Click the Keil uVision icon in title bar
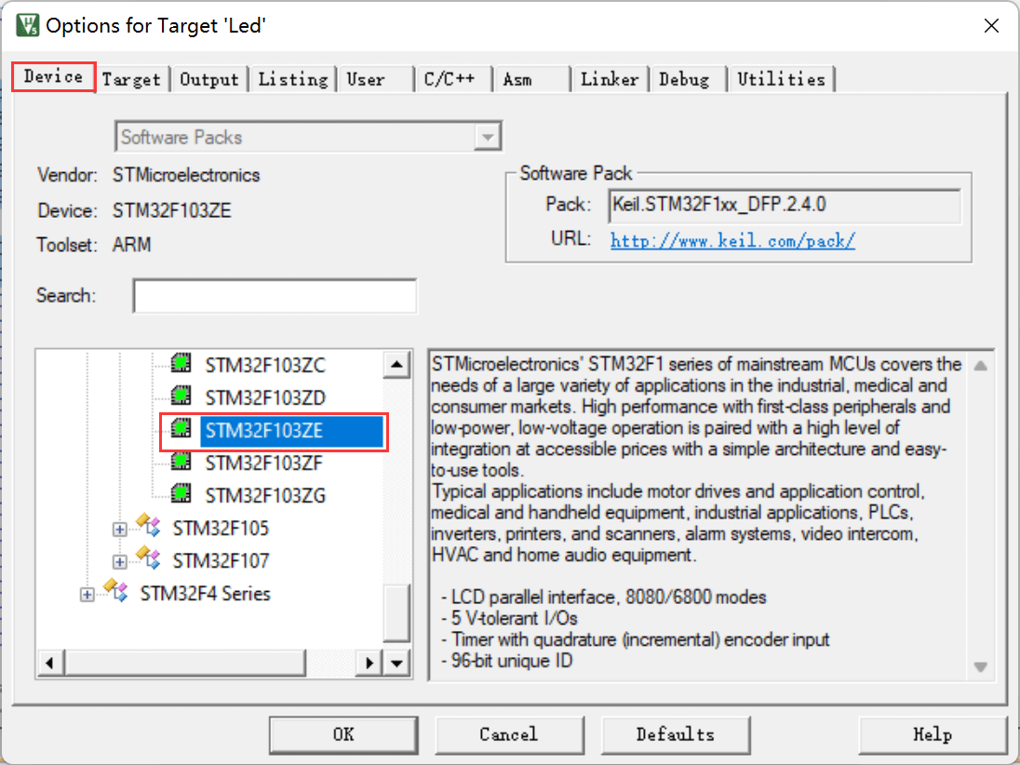 click(x=27, y=25)
